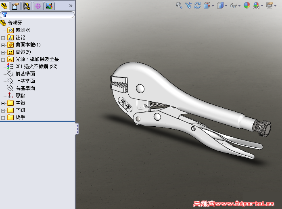This screenshot has width=282, height=209.
Task: Click the Zoom to Area tool
Action: coord(179,5)
